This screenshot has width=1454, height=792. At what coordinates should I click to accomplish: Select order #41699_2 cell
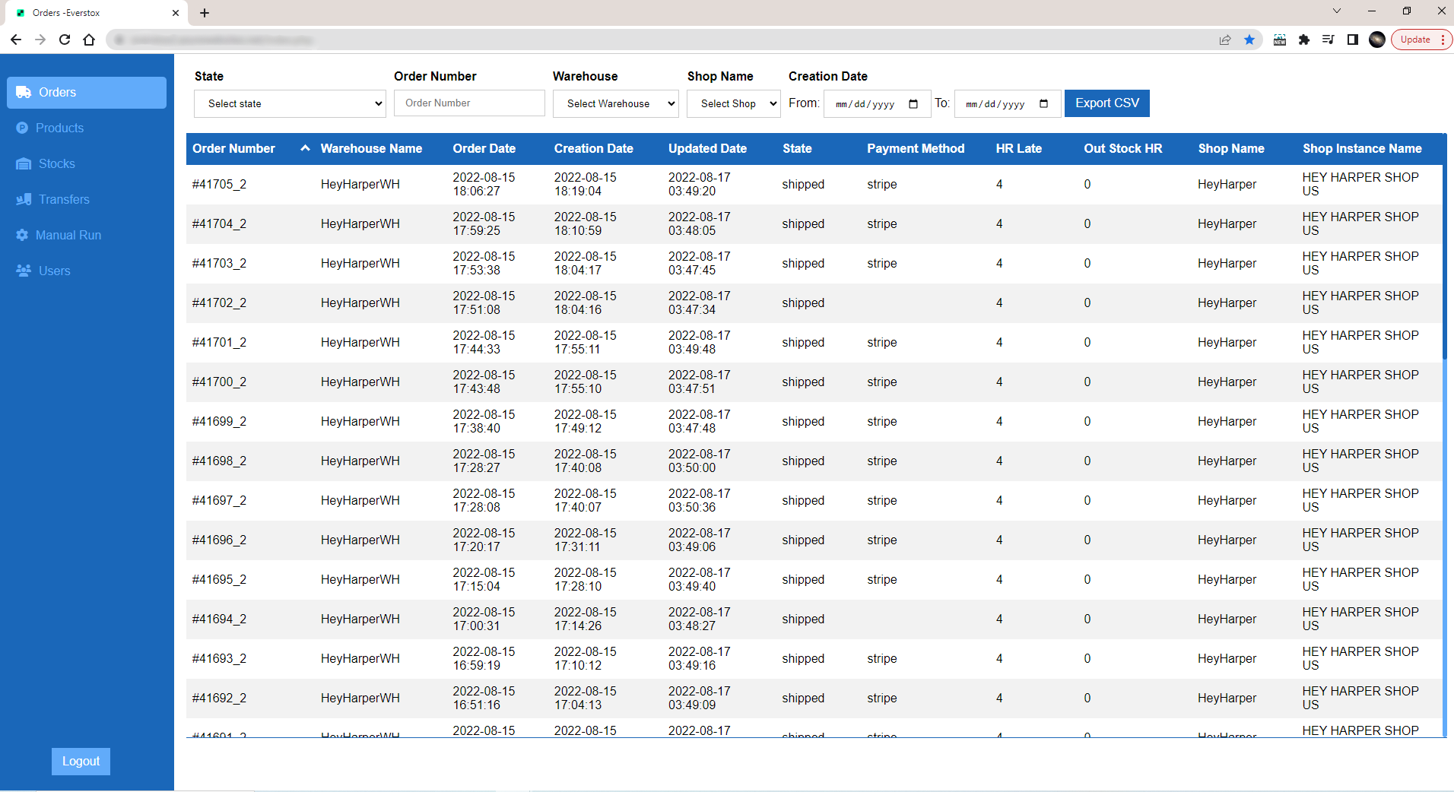(x=219, y=422)
